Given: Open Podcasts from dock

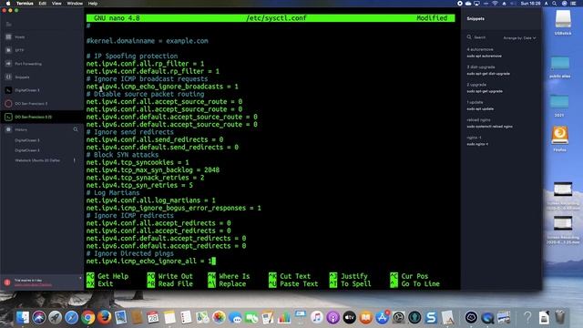Looking at the screenshot, I should pyautogui.click(x=333, y=317).
